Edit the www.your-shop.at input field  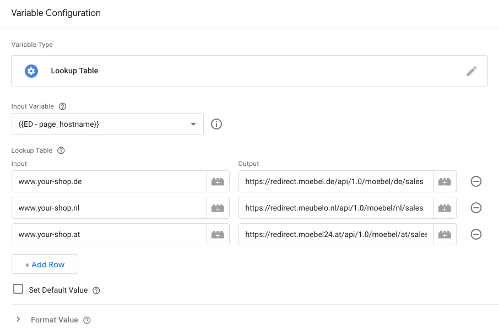coord(109,234)
